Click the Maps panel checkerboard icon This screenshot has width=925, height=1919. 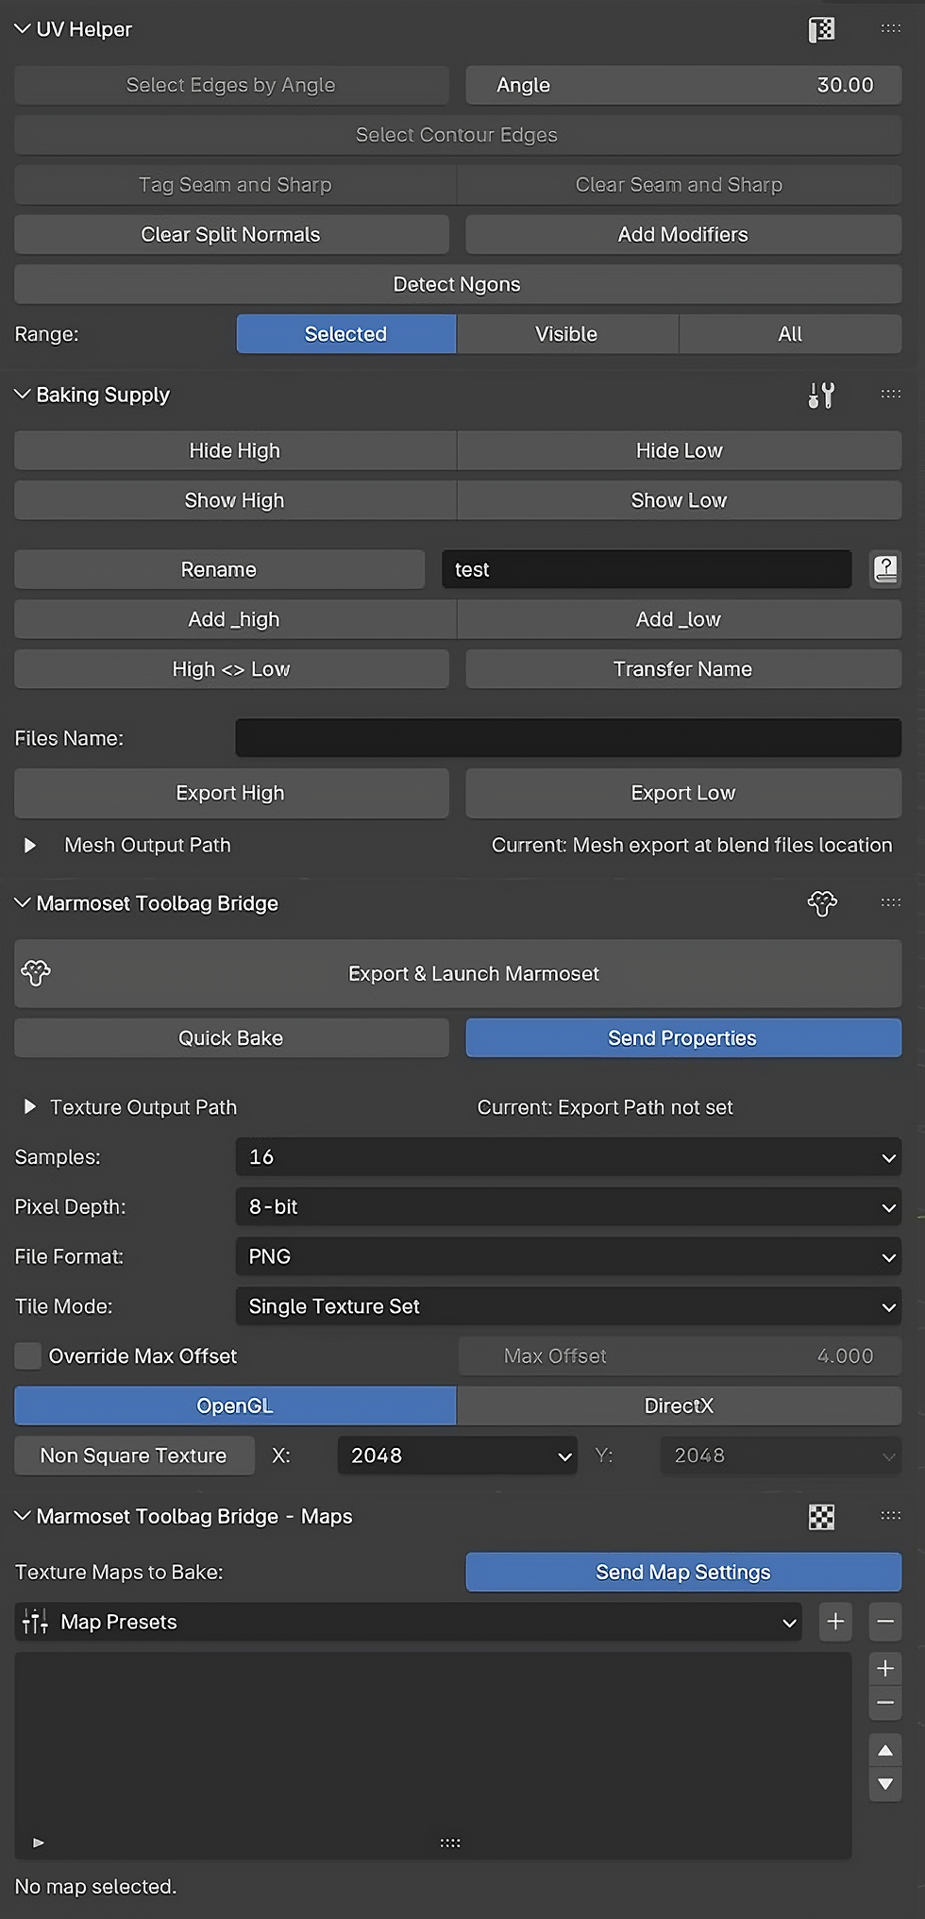coord(821,1516)
